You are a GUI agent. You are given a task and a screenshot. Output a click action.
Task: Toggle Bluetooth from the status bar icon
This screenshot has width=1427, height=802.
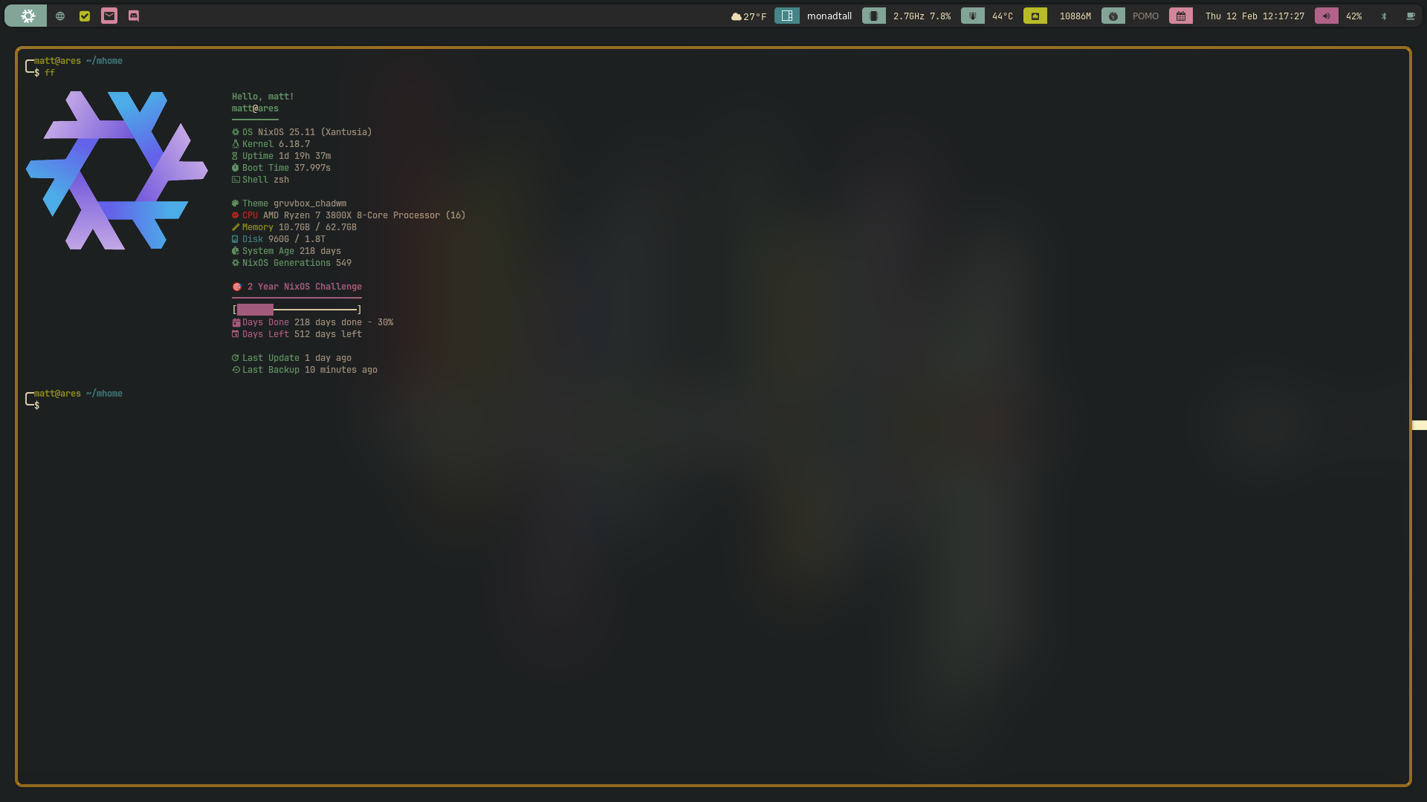pyautogui.click(x=1384, y=16)
